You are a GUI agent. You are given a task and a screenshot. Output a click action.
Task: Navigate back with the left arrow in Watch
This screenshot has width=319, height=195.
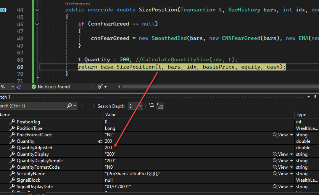84,106
